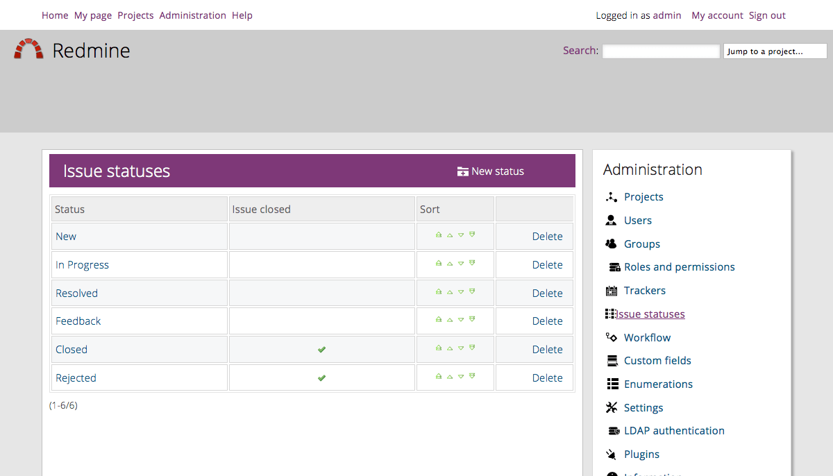Open the Feedback status link
Screen dimensions: 833x476
(78, 321)
